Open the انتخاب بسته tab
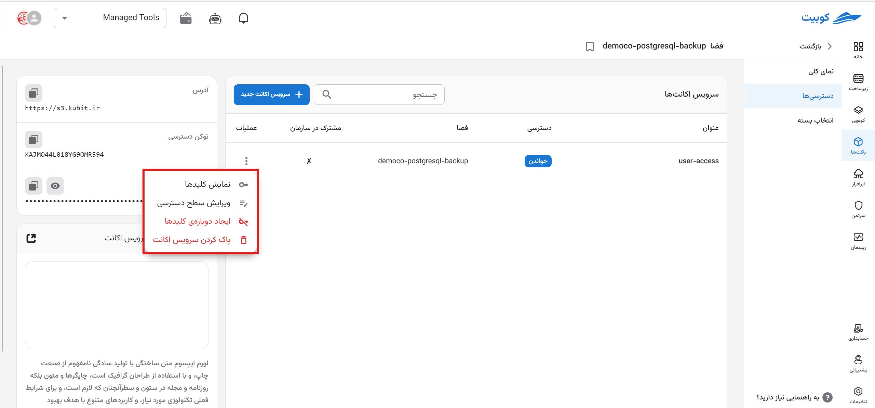The height and width of the screenshot is (408, 875). coord(793,121)
